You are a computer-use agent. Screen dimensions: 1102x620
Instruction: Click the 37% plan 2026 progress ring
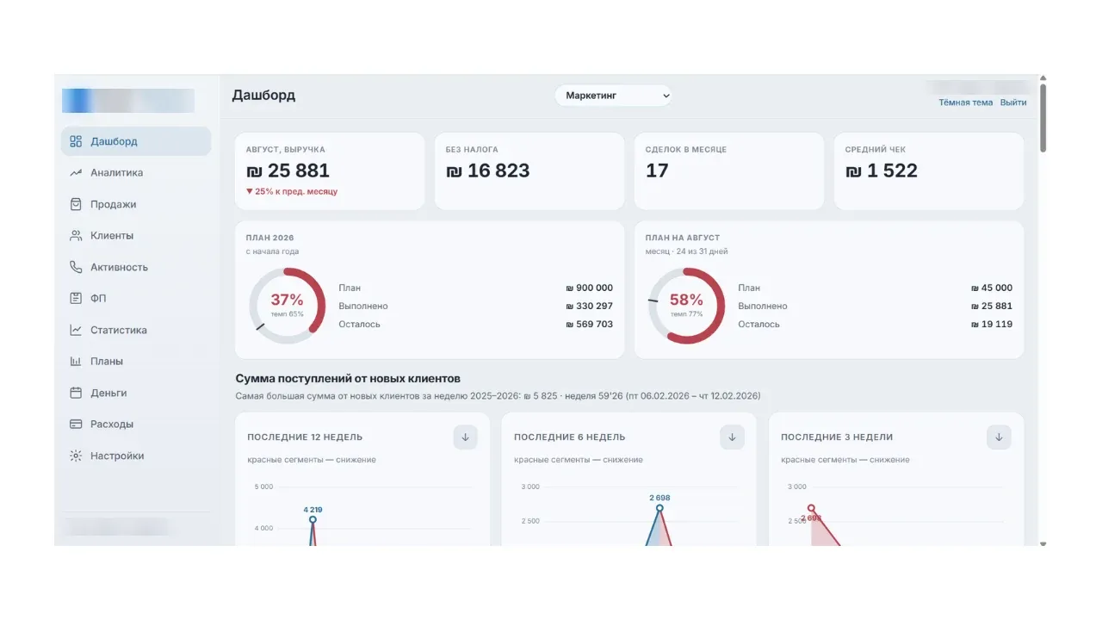pos(287,306)
